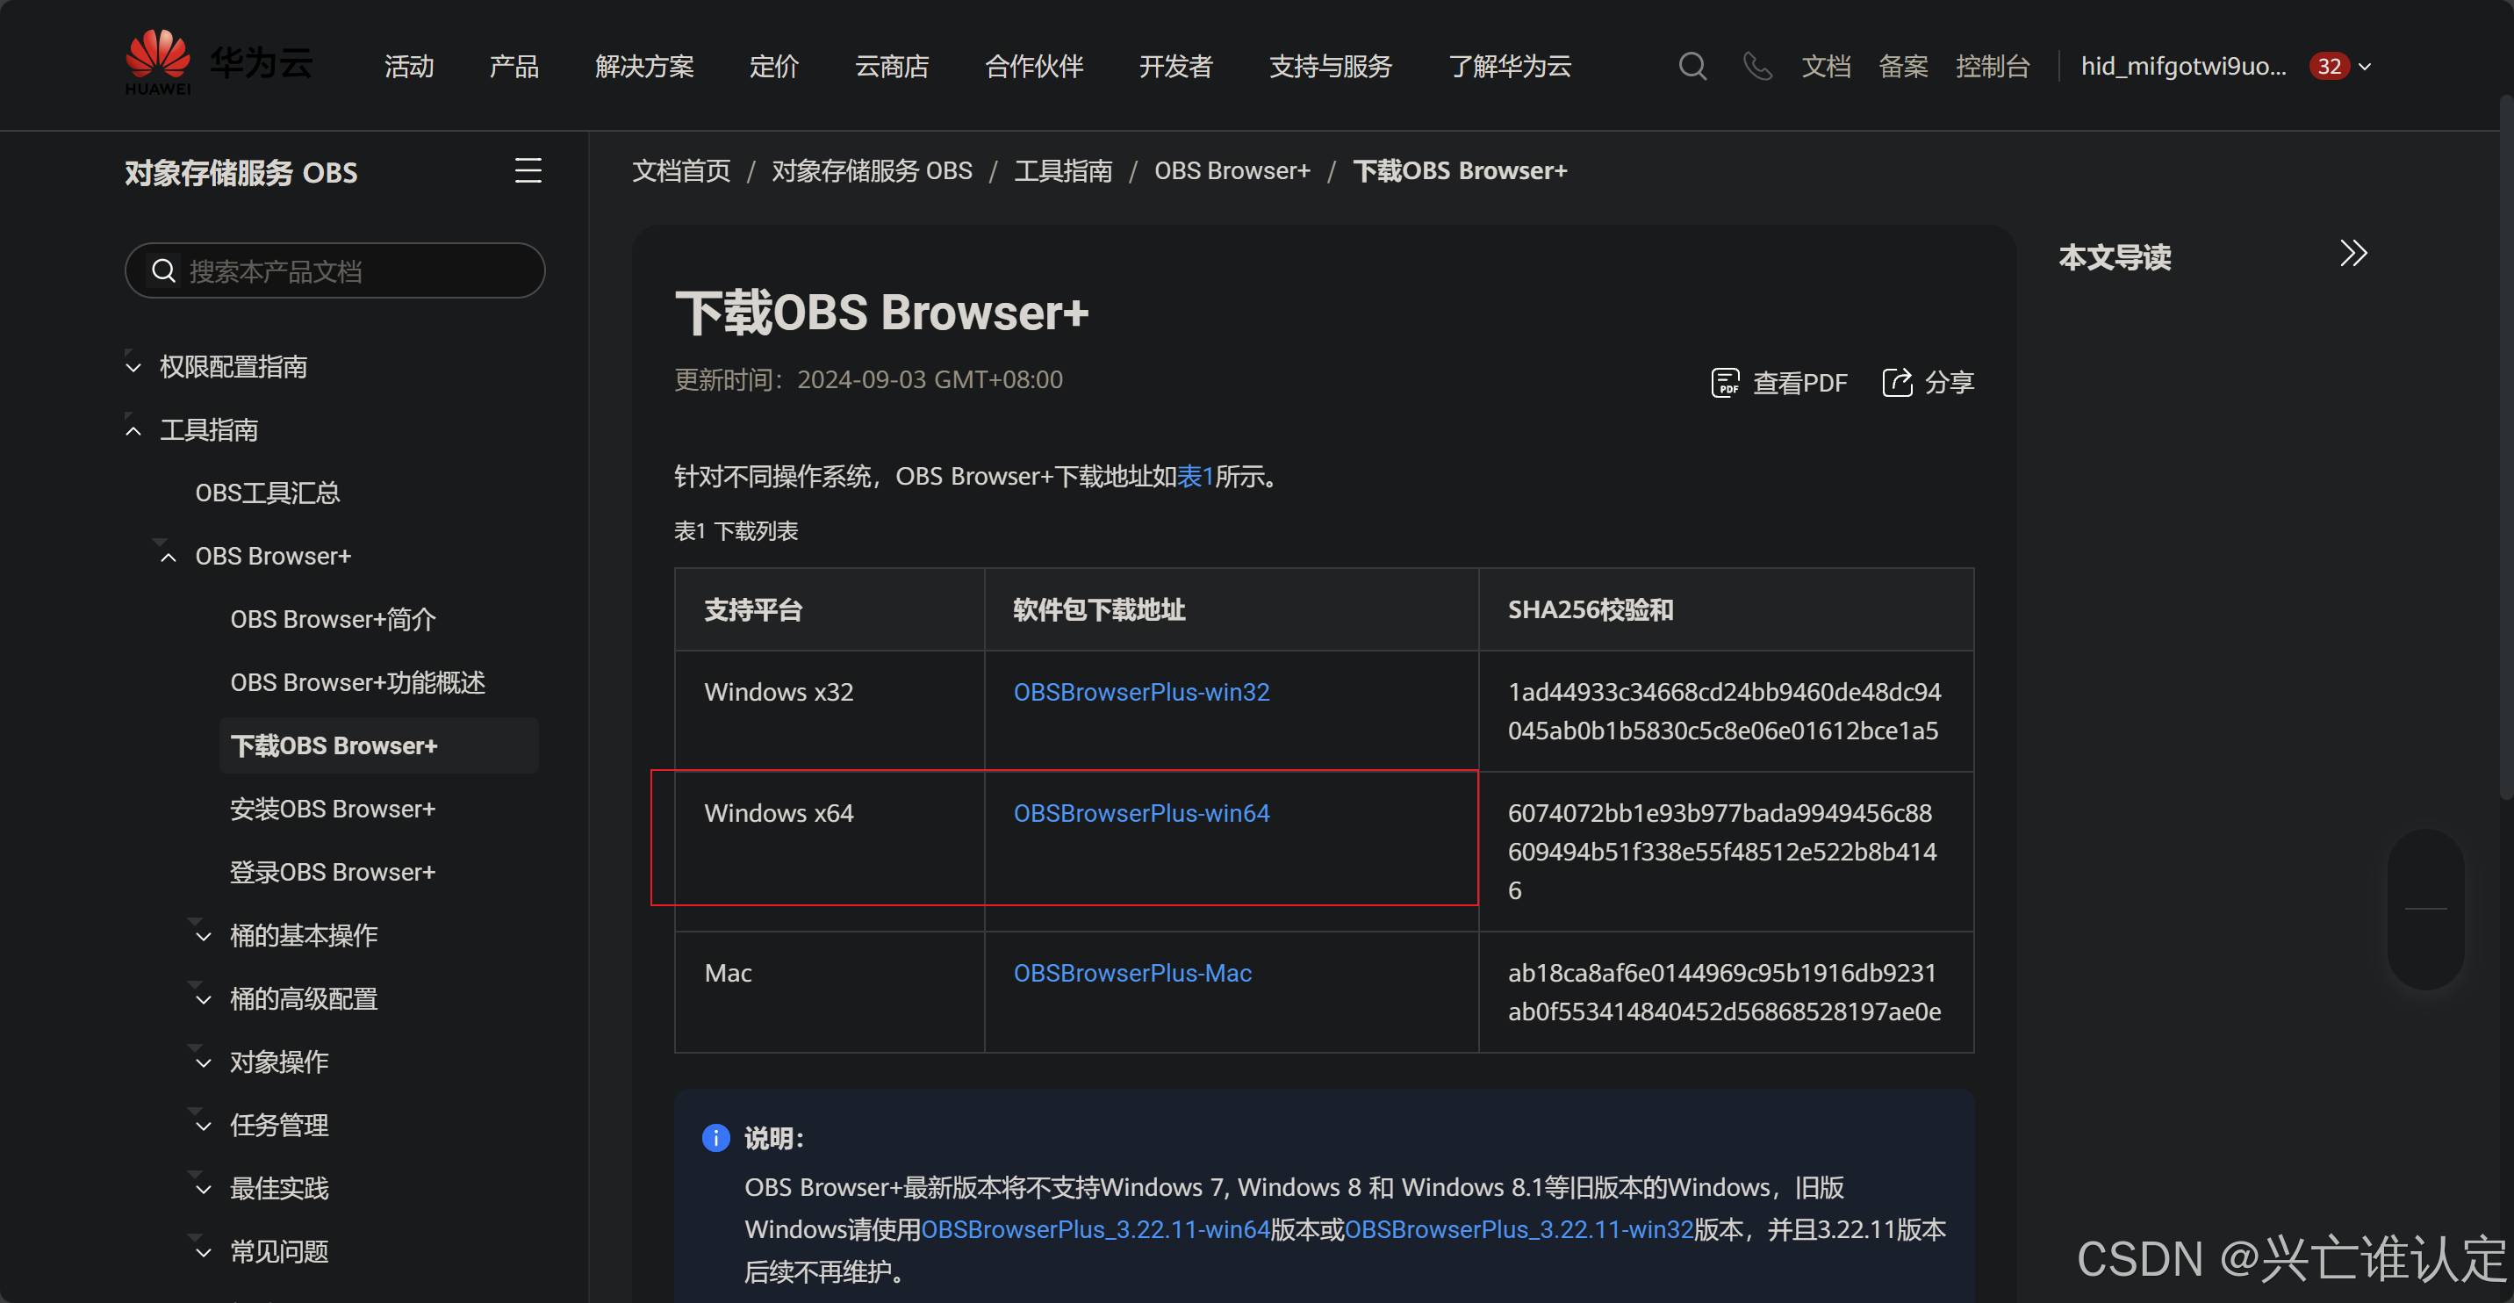
Task: Open OBS Browser+简介 page
Action: 333,620
